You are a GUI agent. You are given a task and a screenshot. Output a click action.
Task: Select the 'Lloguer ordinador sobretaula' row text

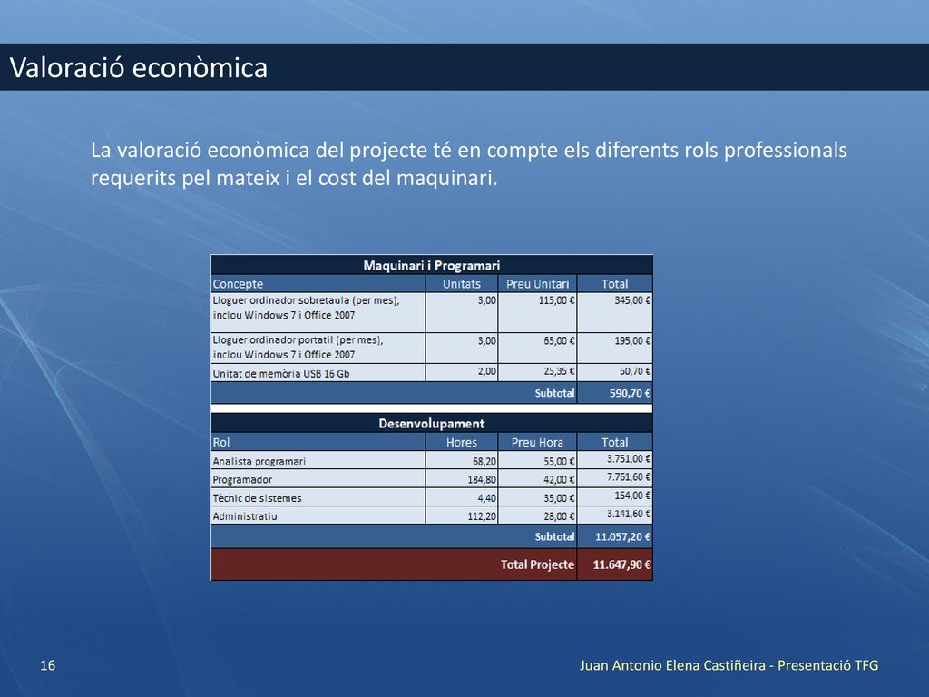click(306, 308)
